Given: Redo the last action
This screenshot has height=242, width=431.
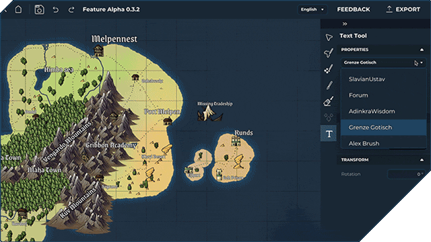Looking at the screenshot, I should point(71,9).
